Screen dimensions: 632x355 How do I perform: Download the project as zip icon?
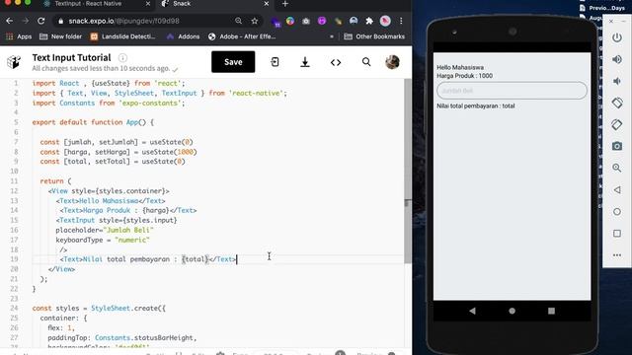[x=305, y=62]
